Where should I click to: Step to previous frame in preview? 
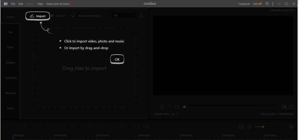pyautogui.click(x=156, y=107)
